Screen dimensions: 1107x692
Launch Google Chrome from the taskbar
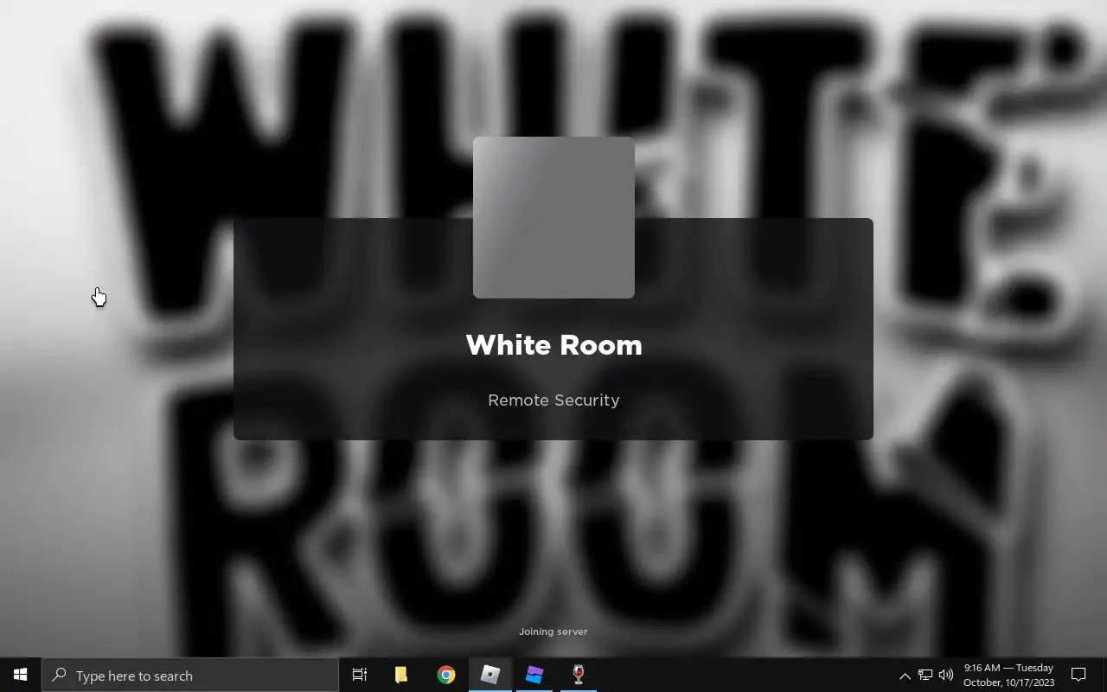446,675
